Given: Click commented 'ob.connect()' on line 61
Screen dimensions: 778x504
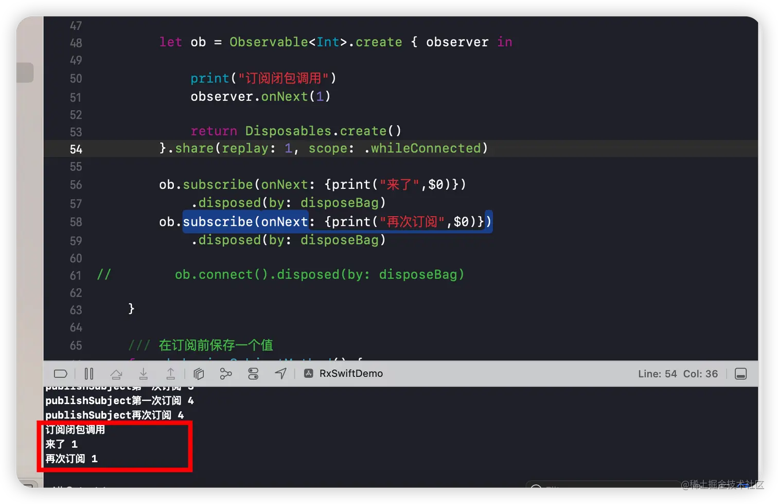Looking at the screenshot, I should (222, 274).
